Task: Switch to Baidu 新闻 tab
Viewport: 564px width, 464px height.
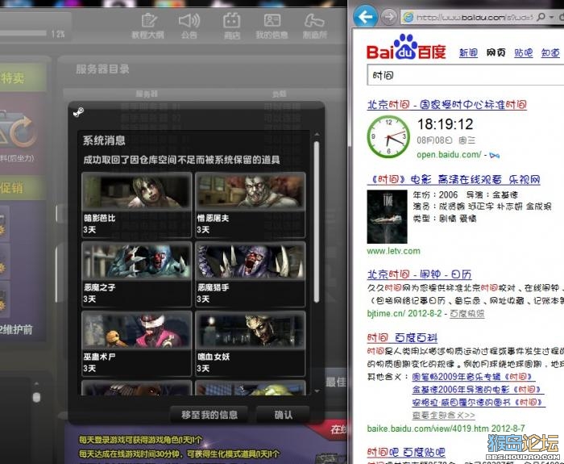Action: click(468, 53)
